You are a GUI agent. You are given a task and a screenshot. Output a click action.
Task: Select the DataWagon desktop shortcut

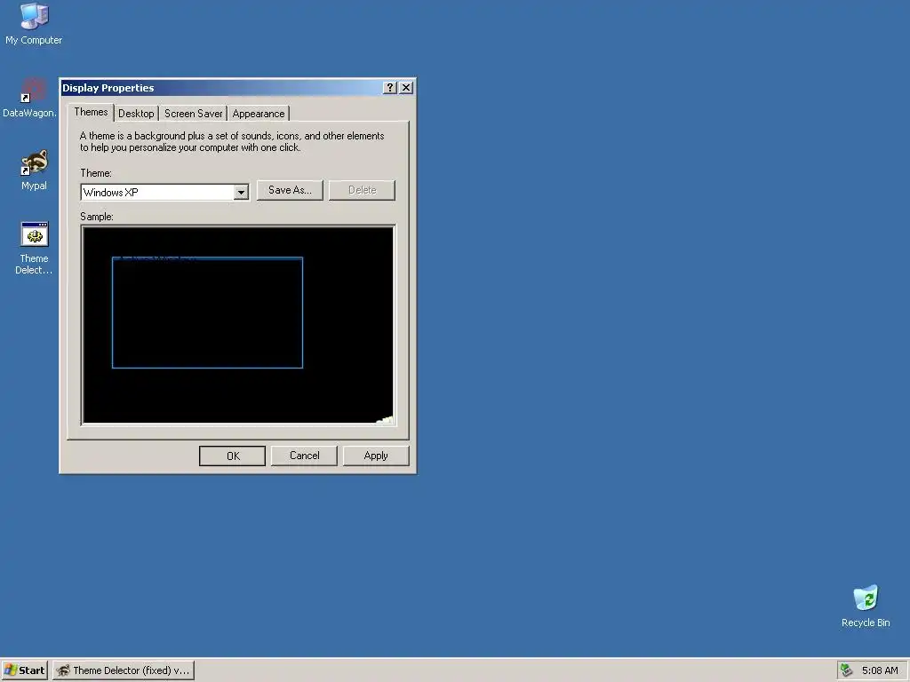pyautogui.click(x=30, y=97)
